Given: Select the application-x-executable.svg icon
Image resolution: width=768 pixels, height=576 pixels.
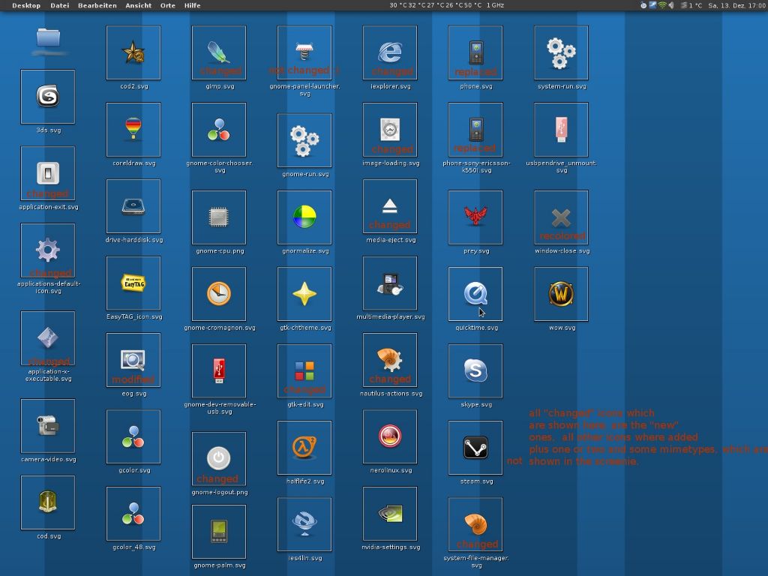Looking at the screenshot, I should 48,338.
